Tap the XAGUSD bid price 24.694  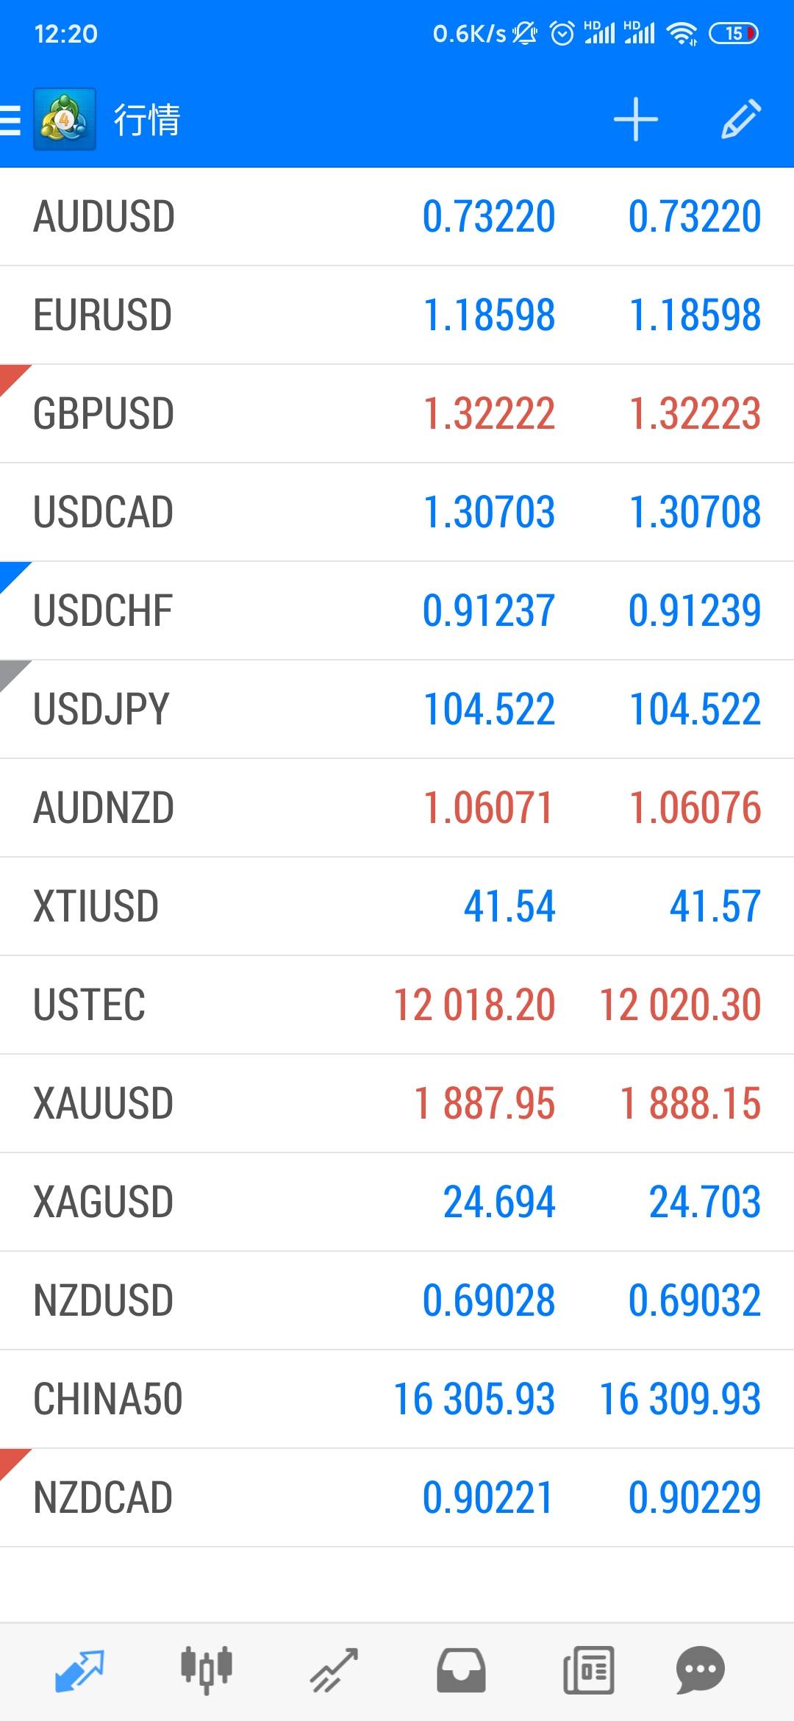point(499,1202)
